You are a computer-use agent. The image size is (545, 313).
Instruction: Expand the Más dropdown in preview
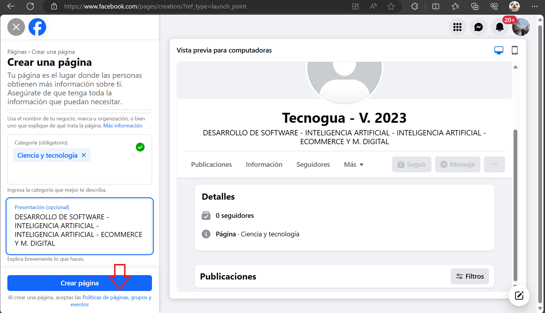click(x=354, y=164)
